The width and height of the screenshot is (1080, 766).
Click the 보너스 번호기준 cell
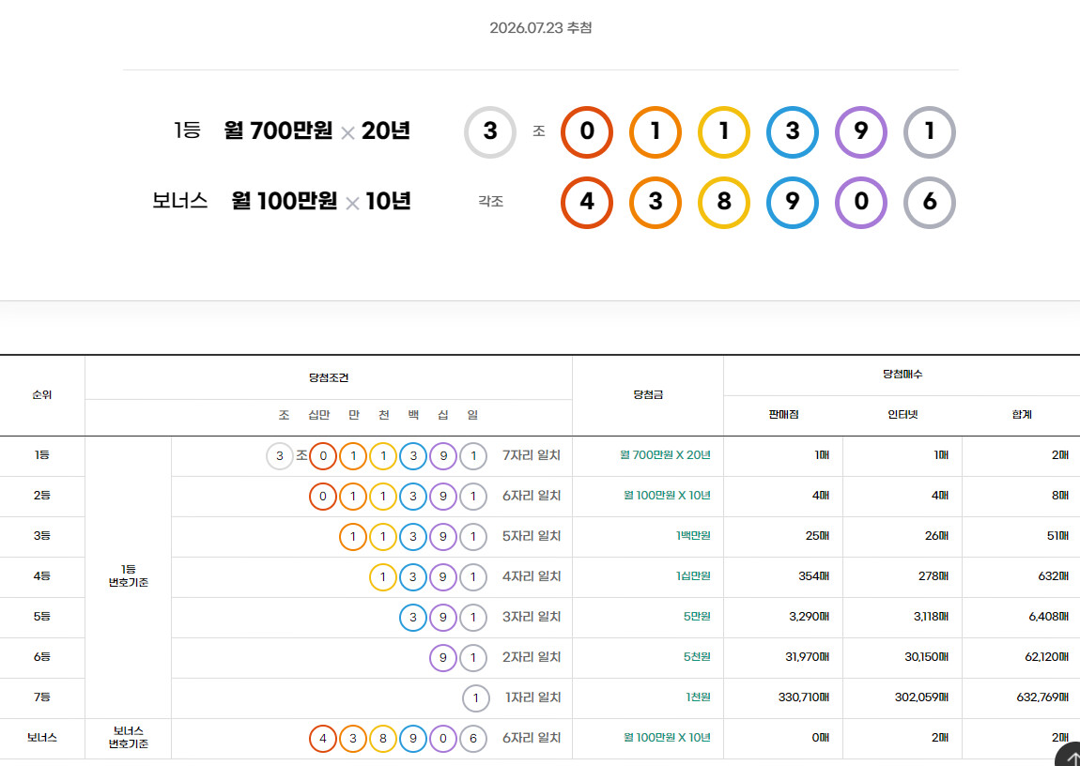point(128,737)
